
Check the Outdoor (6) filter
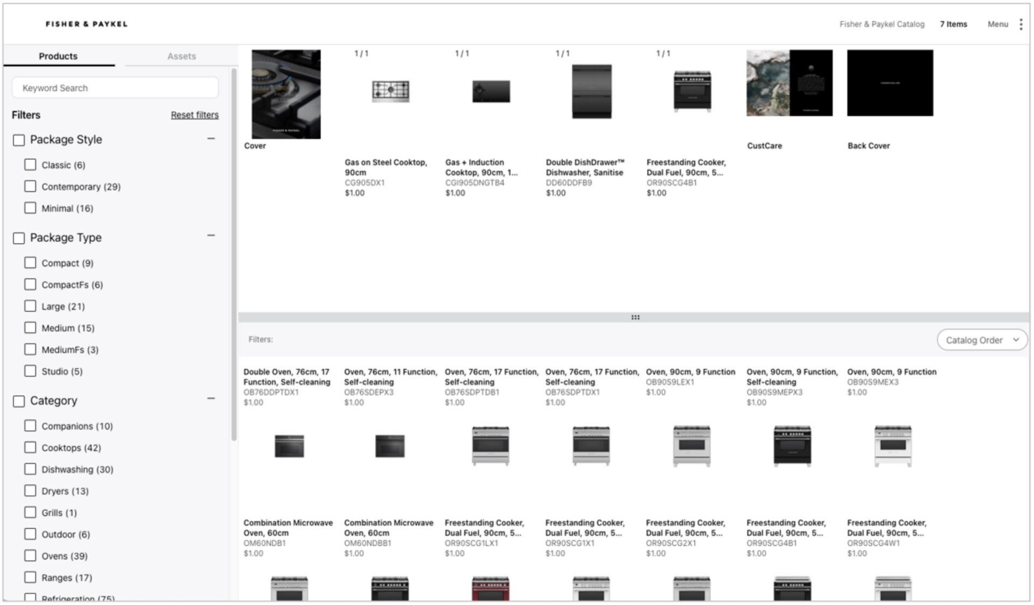(x=30, y=534)
